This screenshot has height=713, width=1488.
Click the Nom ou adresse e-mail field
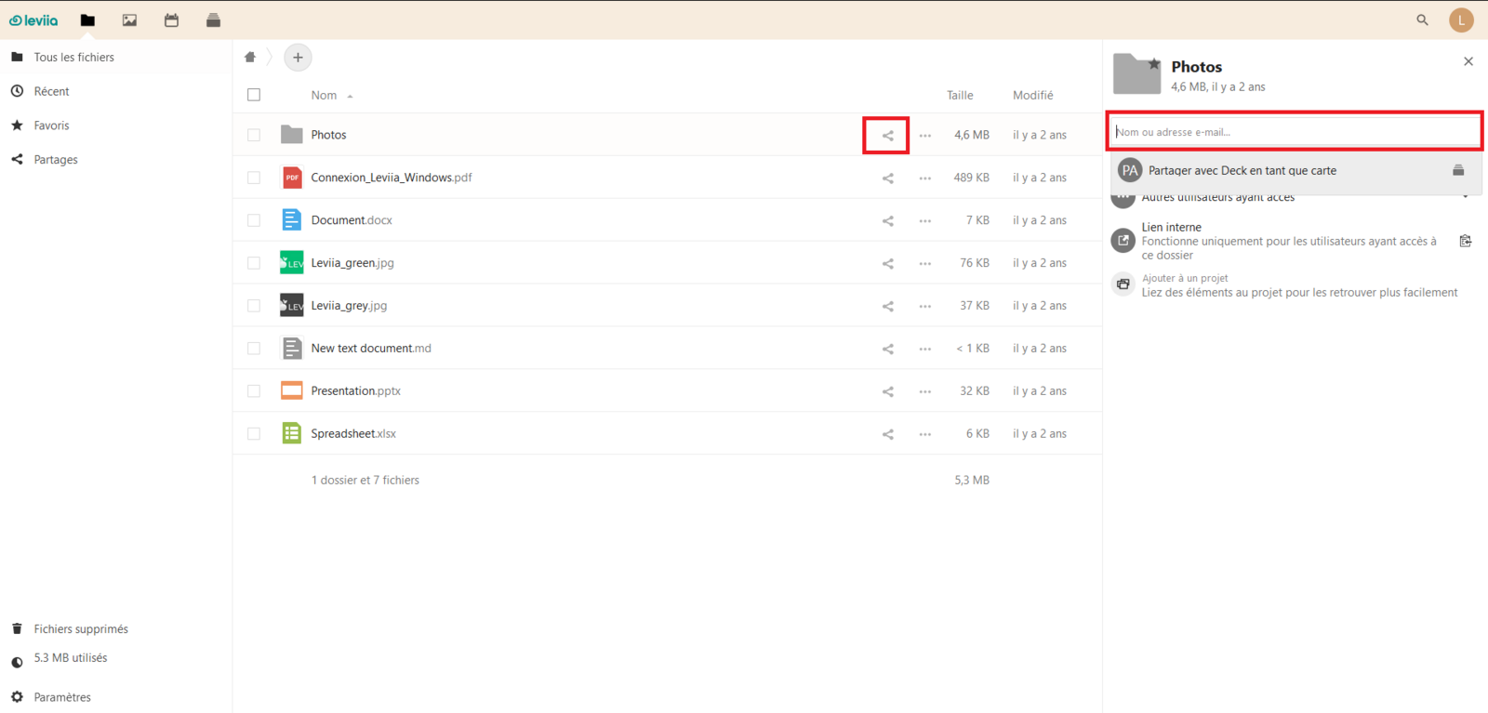pyautogui.click(x=1294, y=132)
